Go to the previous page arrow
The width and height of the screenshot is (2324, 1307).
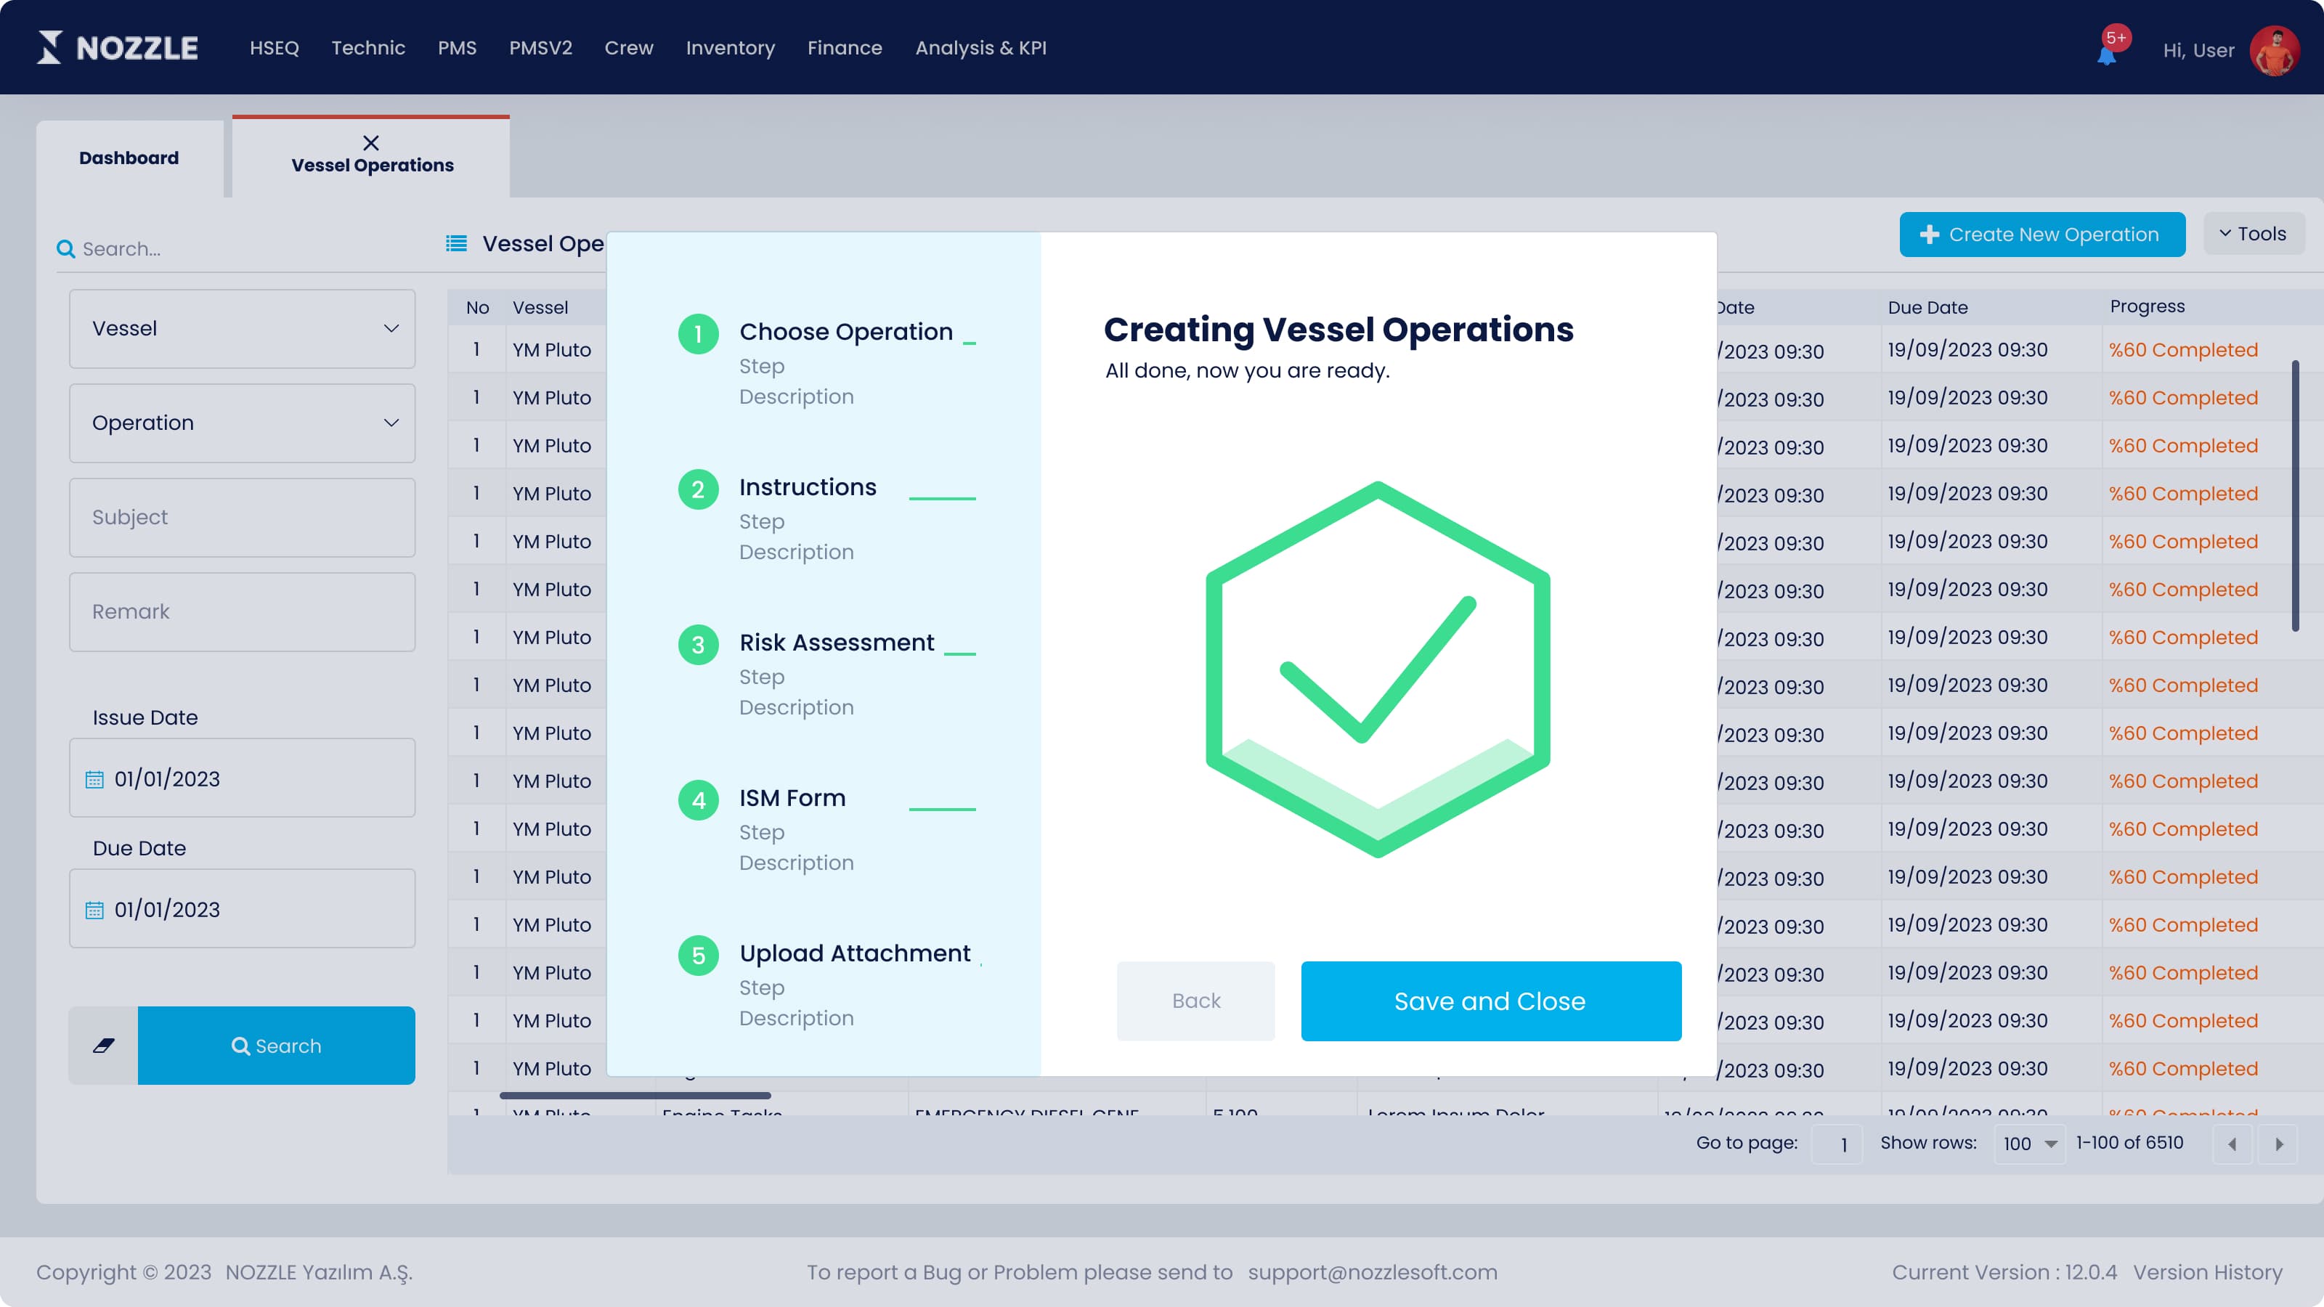click(x=2232, y=1144)
